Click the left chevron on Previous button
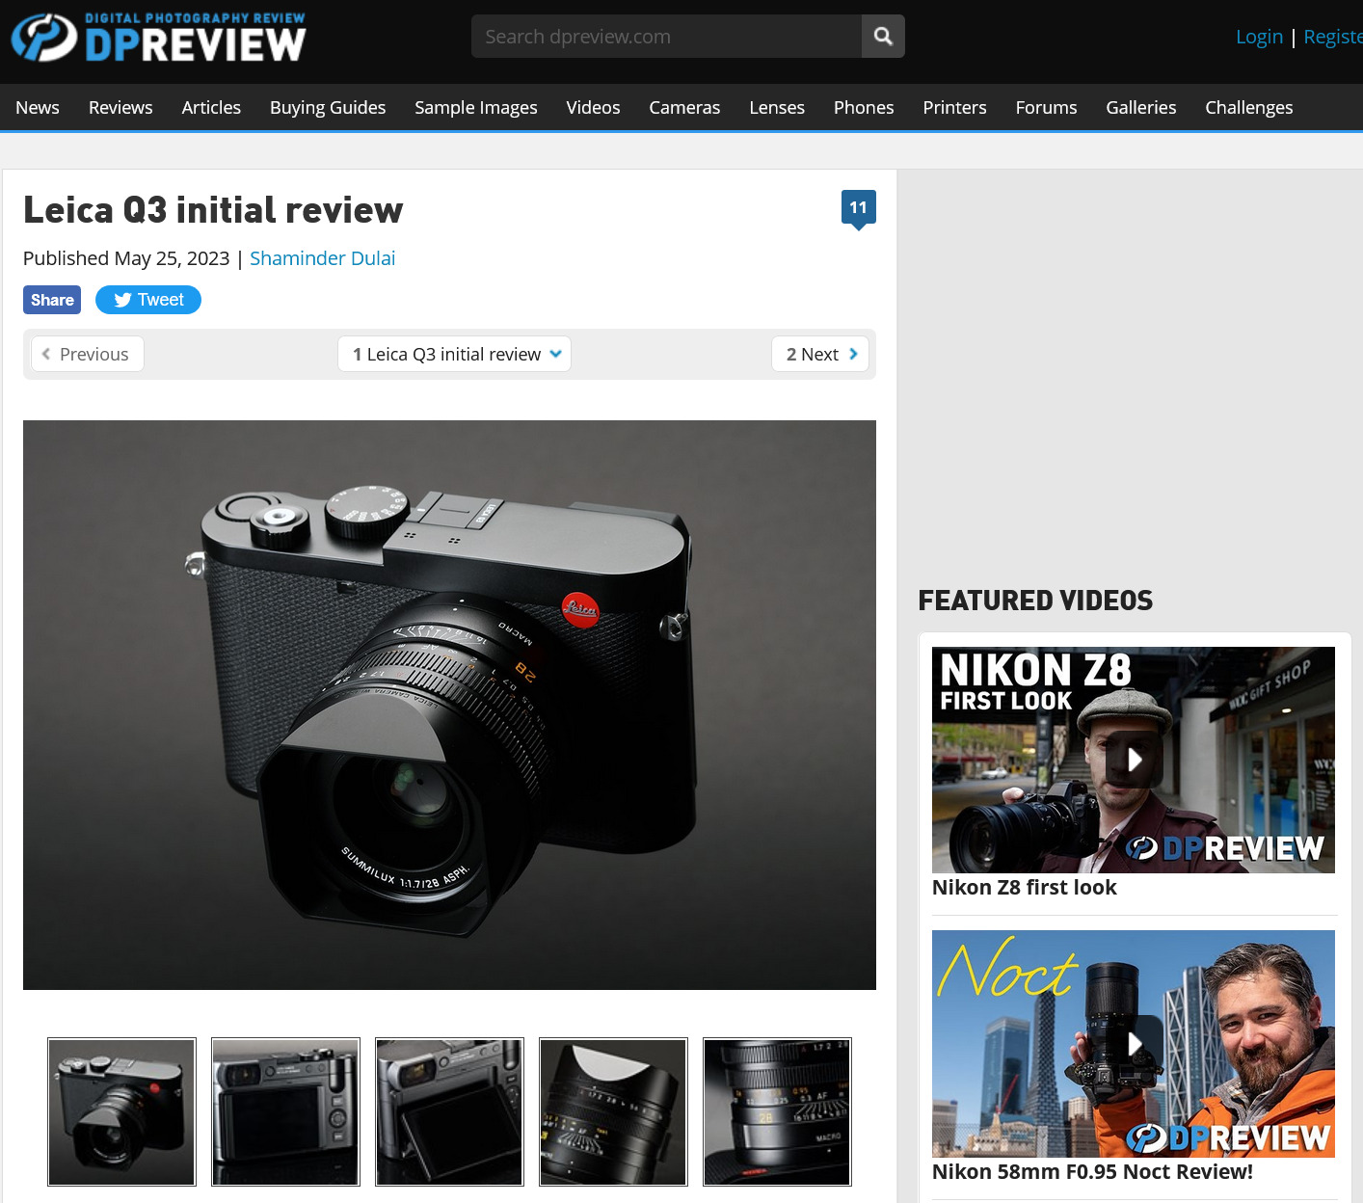This screenshot has height=1203, width=1363. (46, 354)
